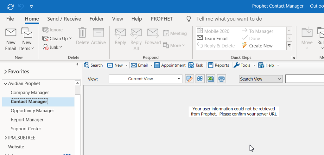Click the refresh view icon
This screenshot has width=324, height=155.
(200, 79)
